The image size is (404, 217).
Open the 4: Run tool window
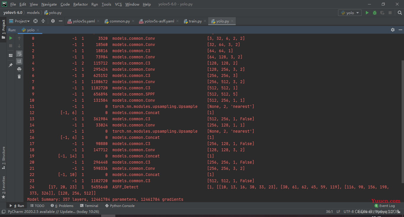click(17, 206)
